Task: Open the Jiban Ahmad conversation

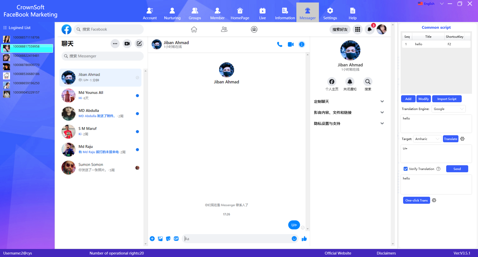Action: (x=100, y=77)
